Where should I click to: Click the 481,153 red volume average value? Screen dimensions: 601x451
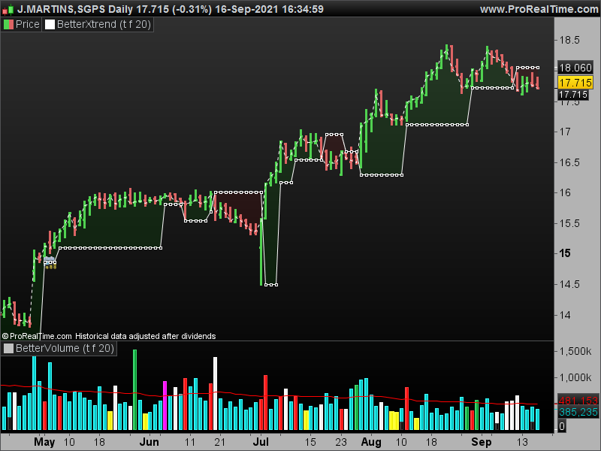pos(578,401)
